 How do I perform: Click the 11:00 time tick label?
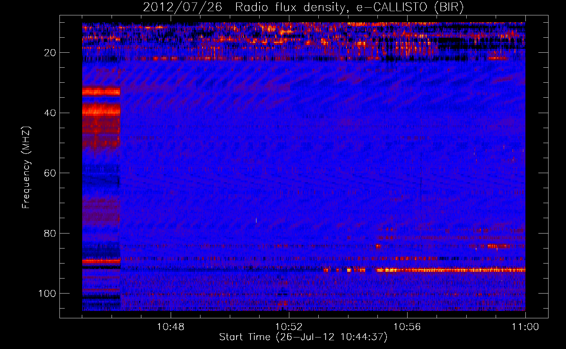coord(525,327)
